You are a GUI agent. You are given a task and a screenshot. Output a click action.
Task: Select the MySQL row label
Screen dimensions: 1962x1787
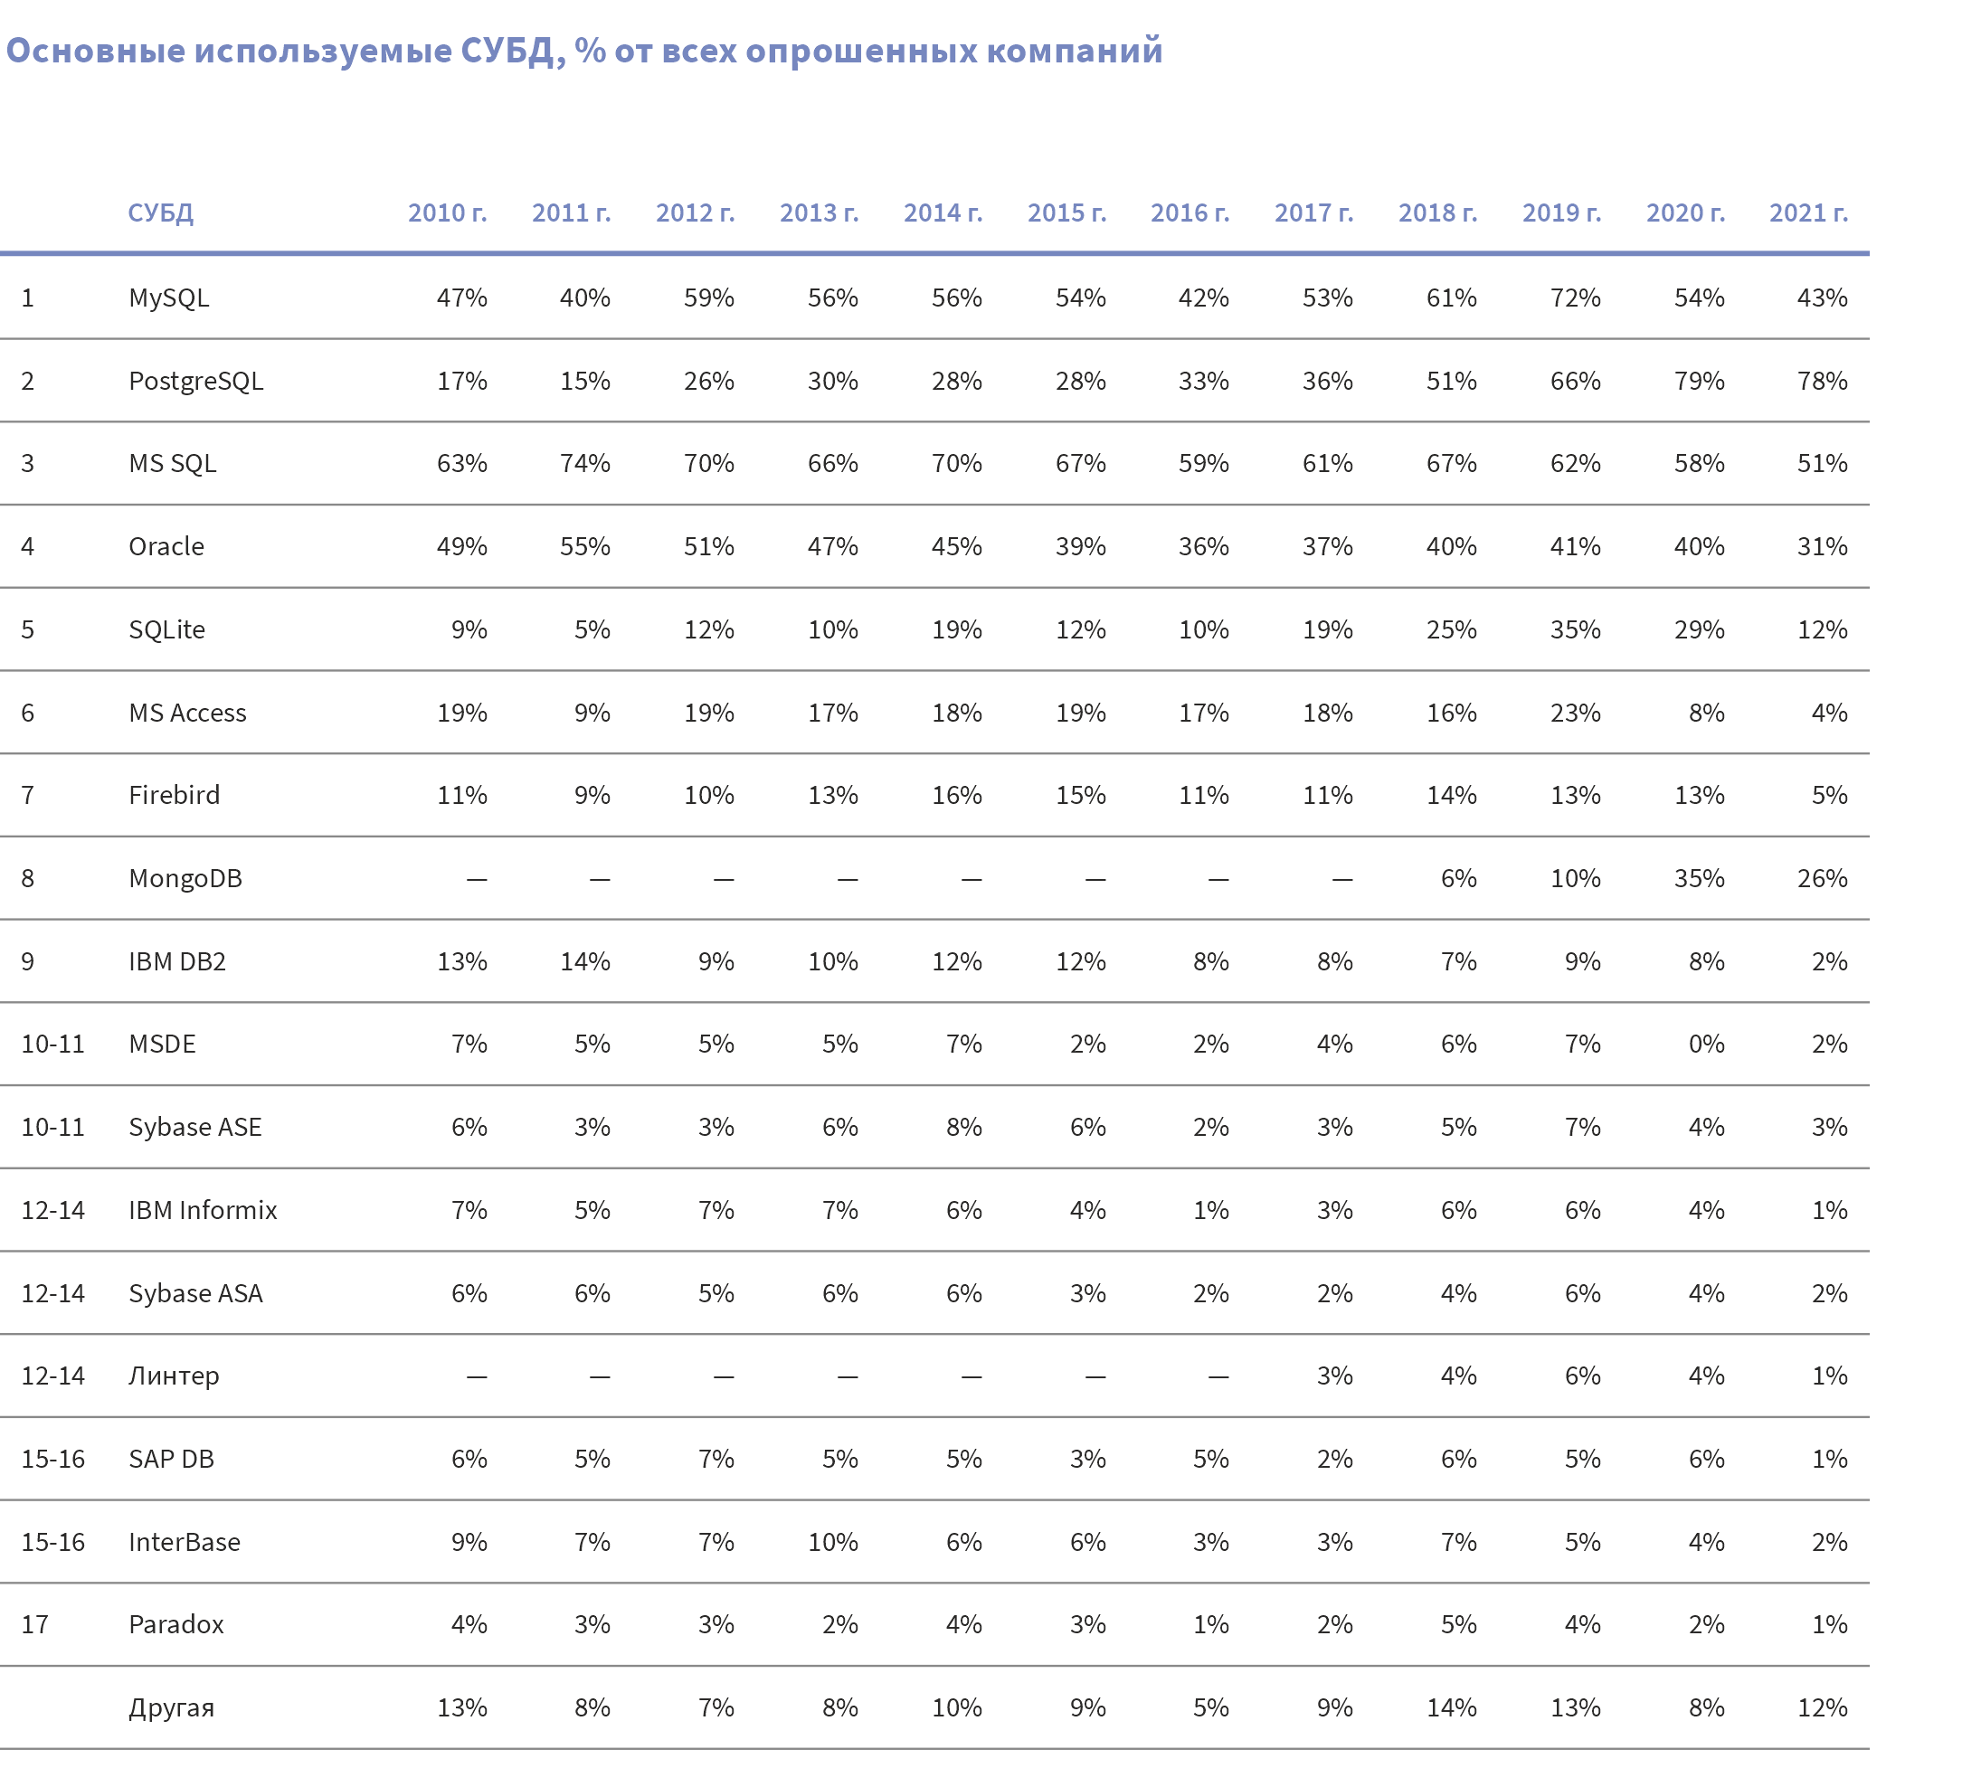pyautogui.click(x=168, y=298)
